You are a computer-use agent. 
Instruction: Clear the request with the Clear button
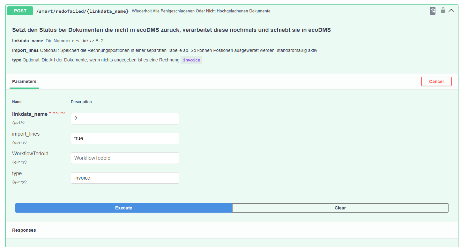click(340, 208)
